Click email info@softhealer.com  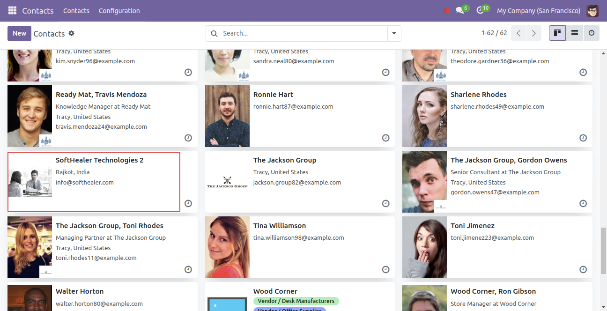click(85, 183)
